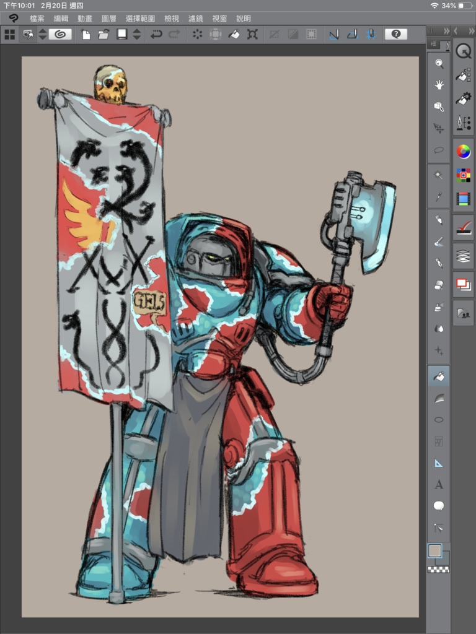Open the 選擇範圍 (Selection) menu
Screen dimensions: 476x634
[x=140, y=18]
